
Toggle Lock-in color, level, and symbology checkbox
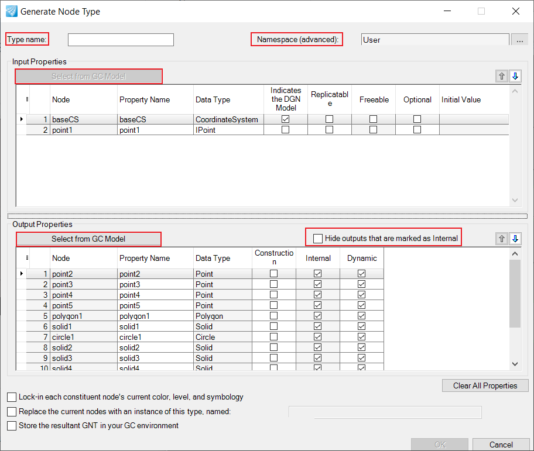(12, 397)
